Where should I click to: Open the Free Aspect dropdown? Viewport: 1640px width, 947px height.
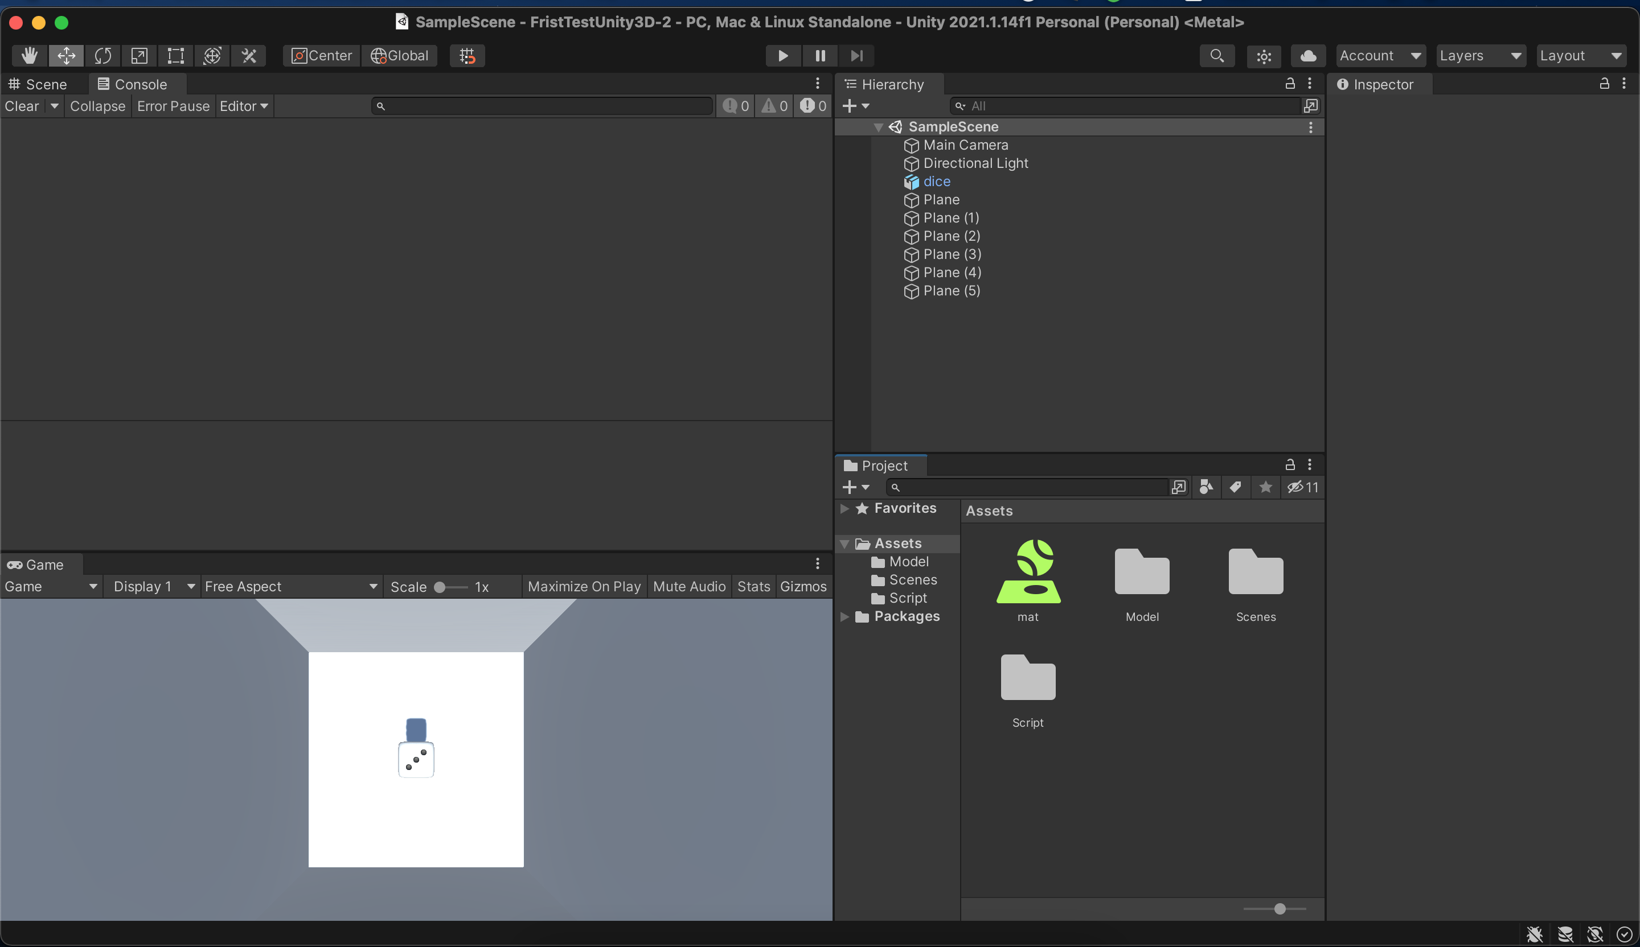(290, 587)
